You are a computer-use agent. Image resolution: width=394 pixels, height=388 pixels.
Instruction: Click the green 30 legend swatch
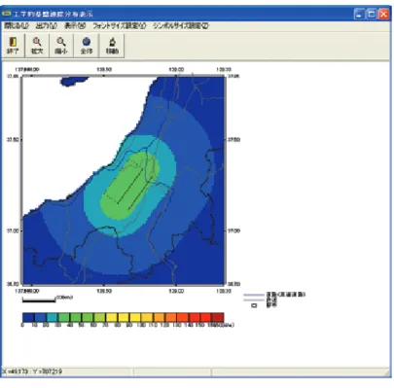pyautogui.click(x=64, y=317)
